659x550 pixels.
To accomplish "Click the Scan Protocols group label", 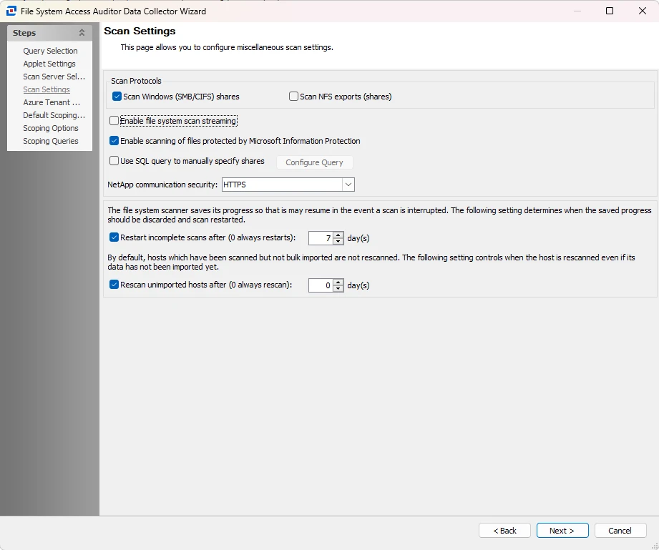I will [x=136, y=81].
